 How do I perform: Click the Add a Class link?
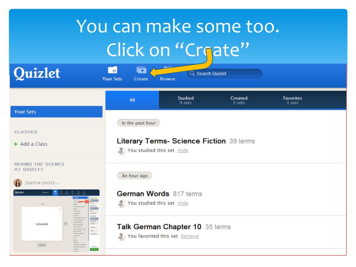tap(34, 144)
